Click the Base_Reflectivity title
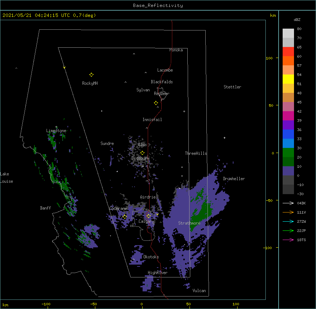 click(x=158, y=6)
